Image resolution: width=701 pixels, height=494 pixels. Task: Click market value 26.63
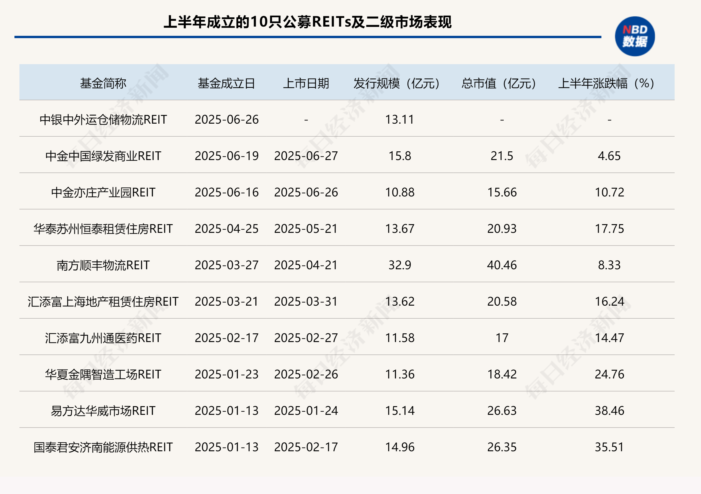point(502,410)
